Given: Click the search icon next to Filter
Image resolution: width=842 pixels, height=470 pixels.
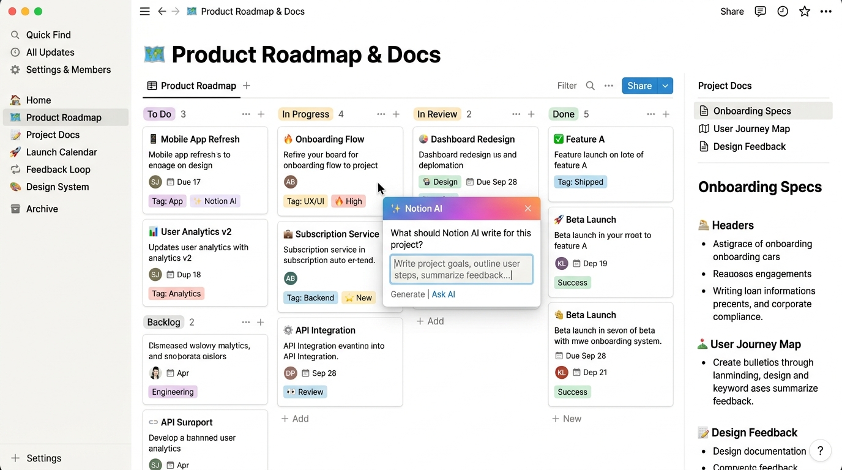Looking at the screenshot, I should point(590,86).
